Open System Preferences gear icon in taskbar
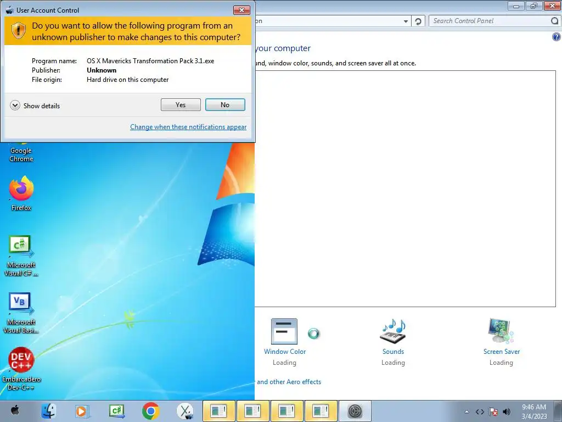 click(x=355, y=411)
